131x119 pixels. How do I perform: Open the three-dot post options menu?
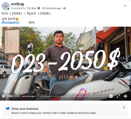[125, 6]
